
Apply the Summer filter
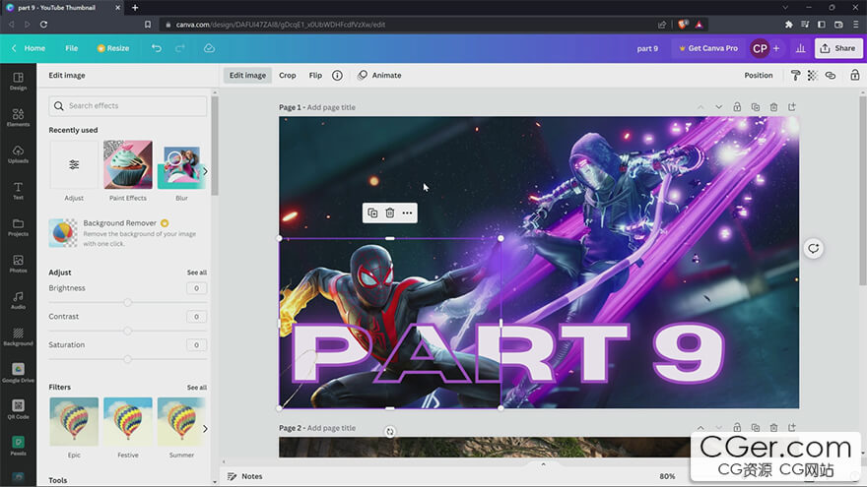click(181, 421)
